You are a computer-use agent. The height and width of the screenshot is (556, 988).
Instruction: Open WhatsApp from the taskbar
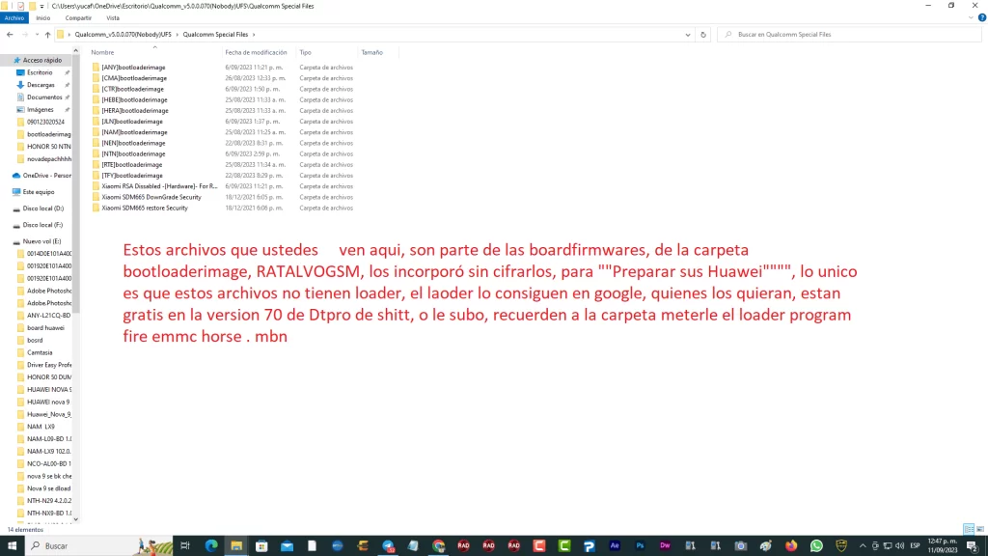tap(816, 545)
